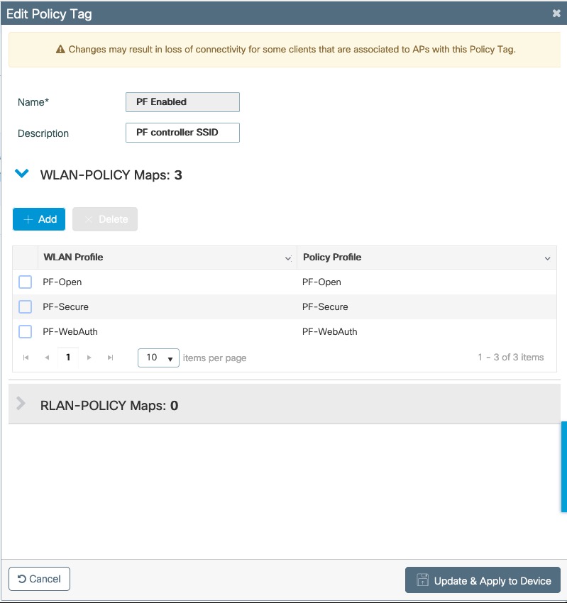Select the PF-Open row checkbox

[x=25, y=282]
